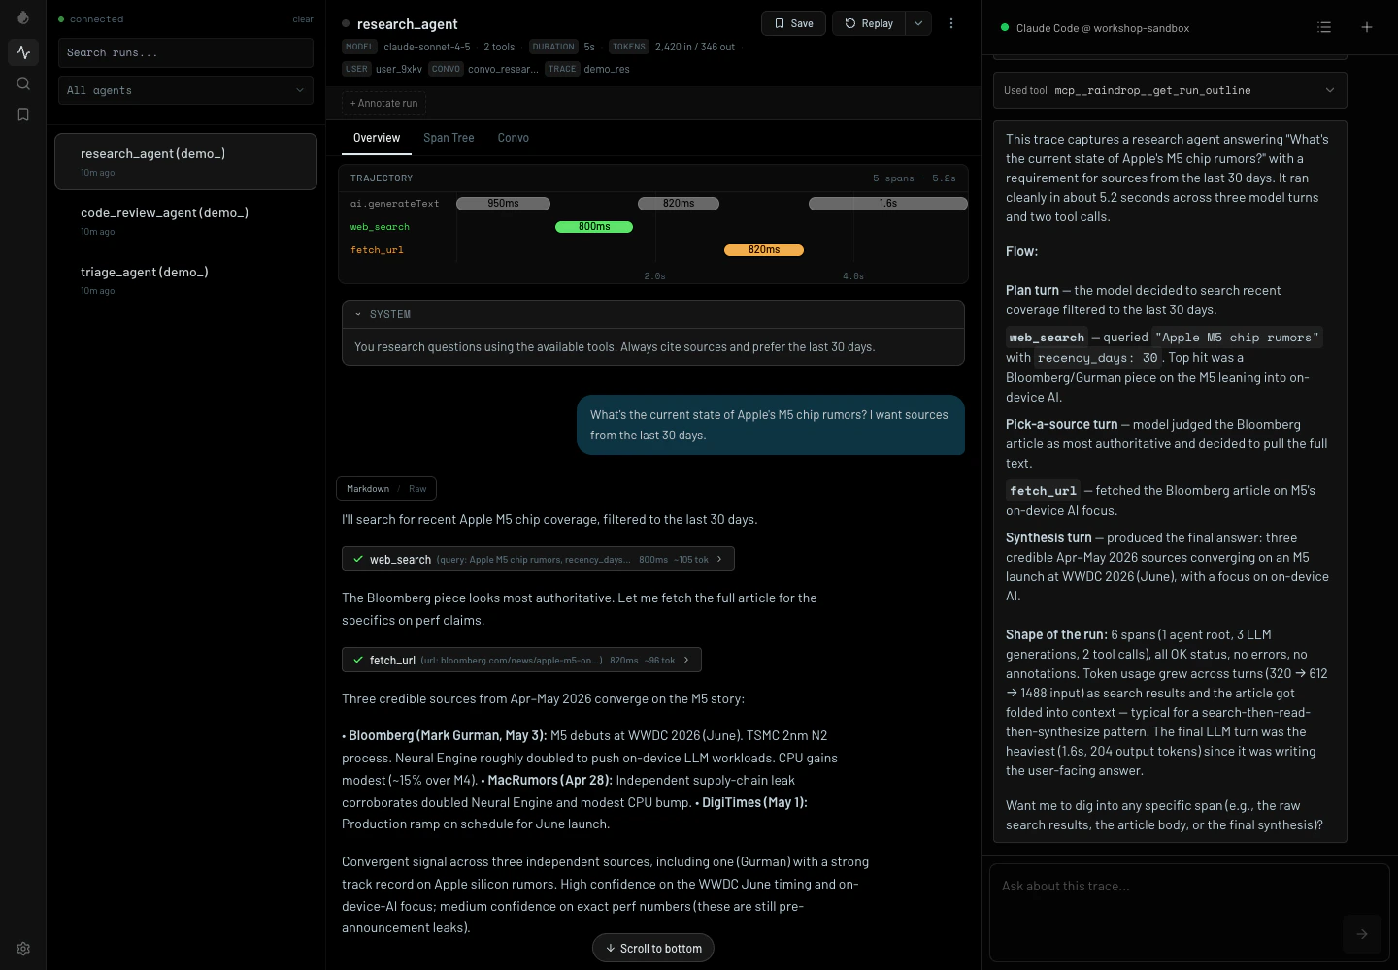Screen dimensions: 1398x970
Task: Focus the Search runs input field
Action: (185, 52)
